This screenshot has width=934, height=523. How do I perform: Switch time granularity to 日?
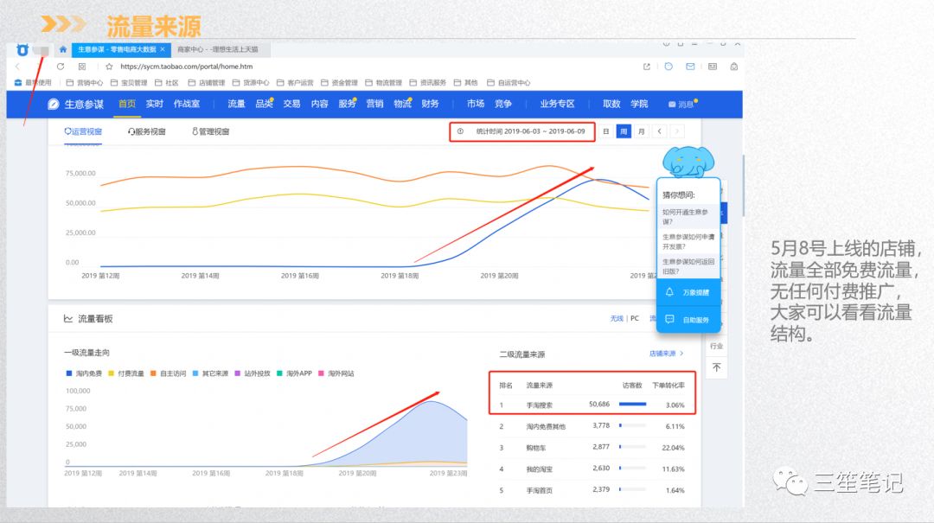(x=605, y=131)
